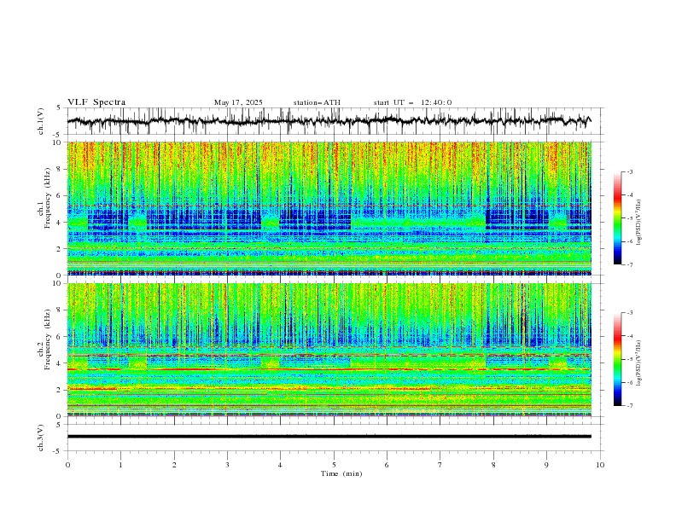Click the "-3" tick on ch.2 color bar
Screen dimensions: 676x522
[x=629, y=313]
